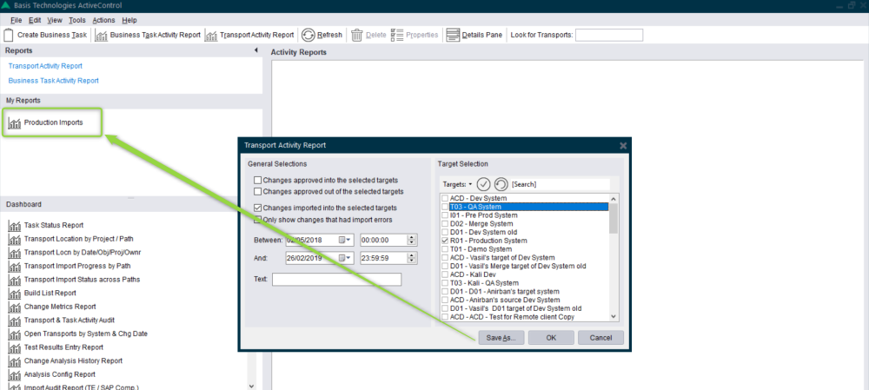Screen dimensions: 869x390
Task: Open Transport Locn by Date/Obj/Proj/Ownr report
Action: pos(83,253)
